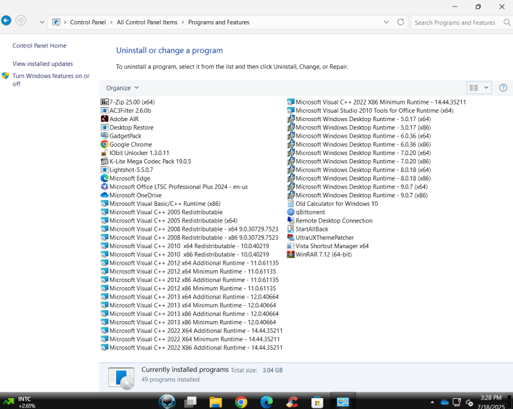
Task: Open the view options dropdown arrow
Action: tap(486, 88)
